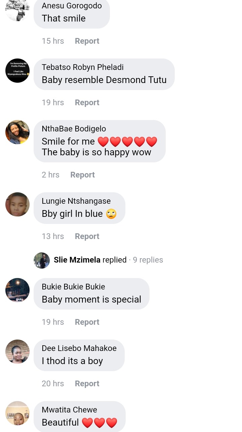Open the name link Mwatita Chewe
The width and height of the screenshot is (242, 432).
[x=70, y=410]
